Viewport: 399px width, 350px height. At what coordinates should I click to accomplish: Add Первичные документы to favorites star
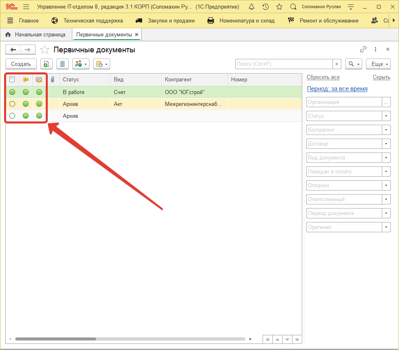point(45,50)
